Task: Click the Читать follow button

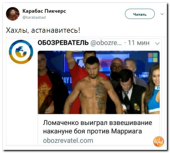Action: [140, 14]
